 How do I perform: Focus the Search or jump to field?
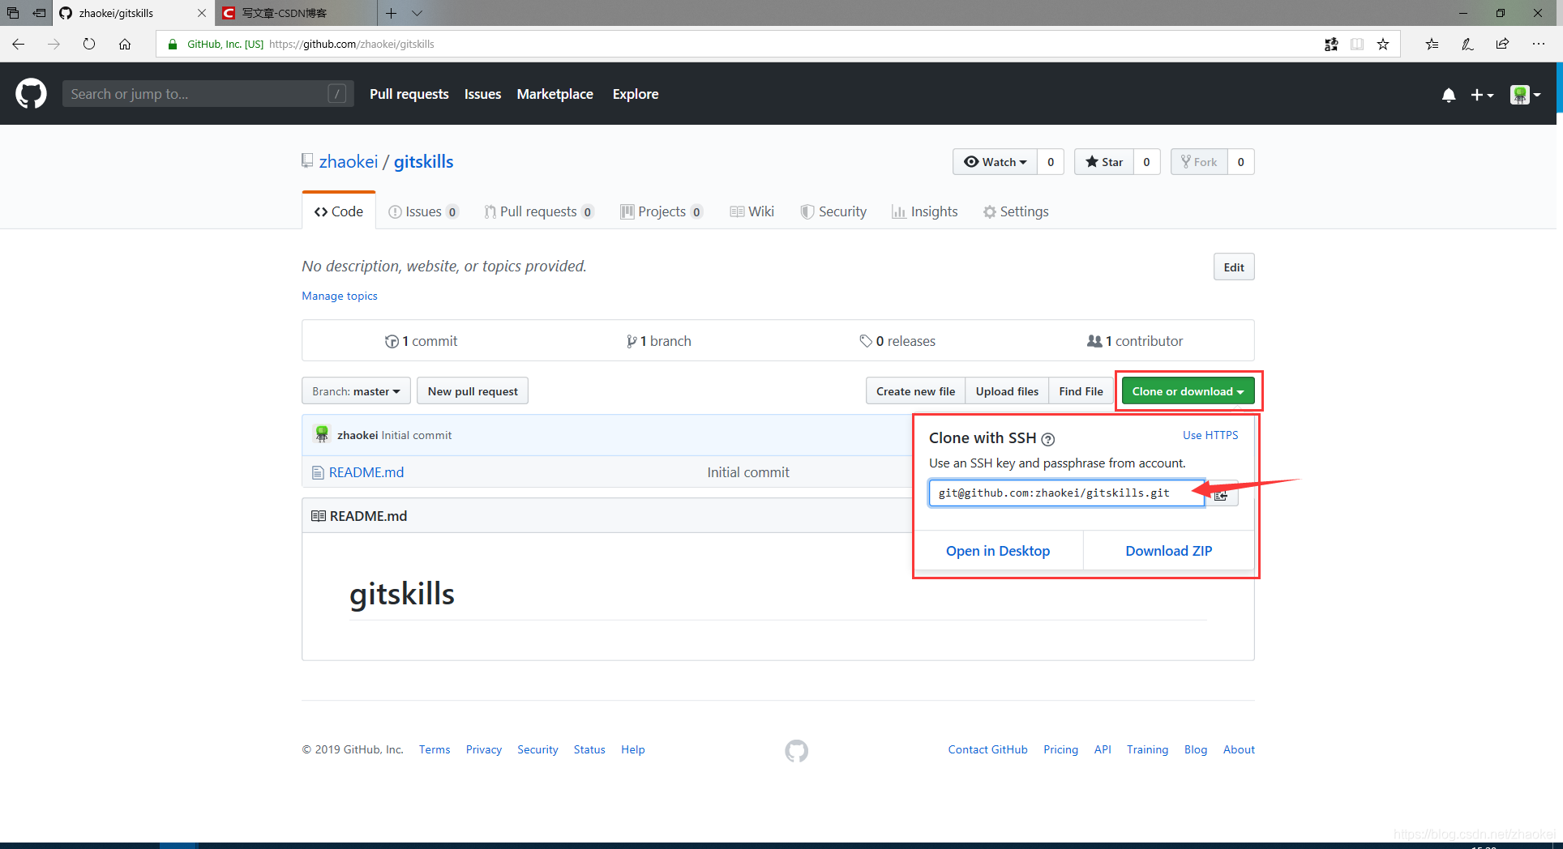click(x=208, y=94)
